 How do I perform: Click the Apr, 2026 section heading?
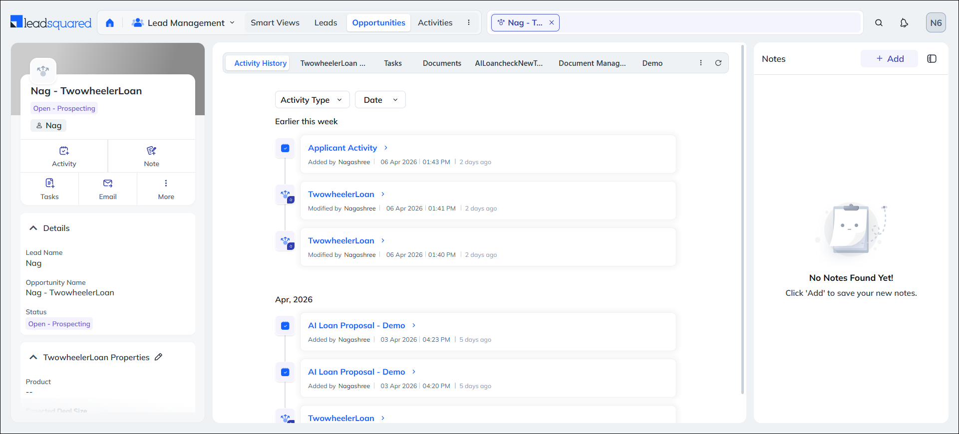tap(294, 300)
